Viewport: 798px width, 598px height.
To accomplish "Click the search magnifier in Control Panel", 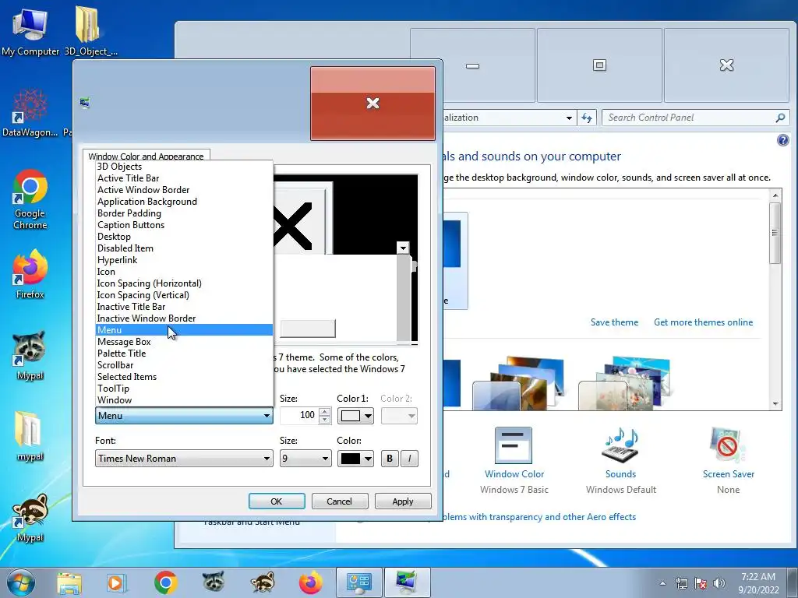I will click(779, 118).
